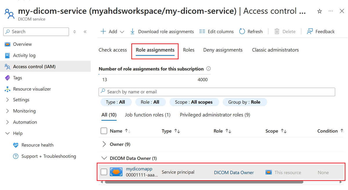Click the mydicomapp application icon
The width and height of the screenshot is (348, 190).
(116, 172)
